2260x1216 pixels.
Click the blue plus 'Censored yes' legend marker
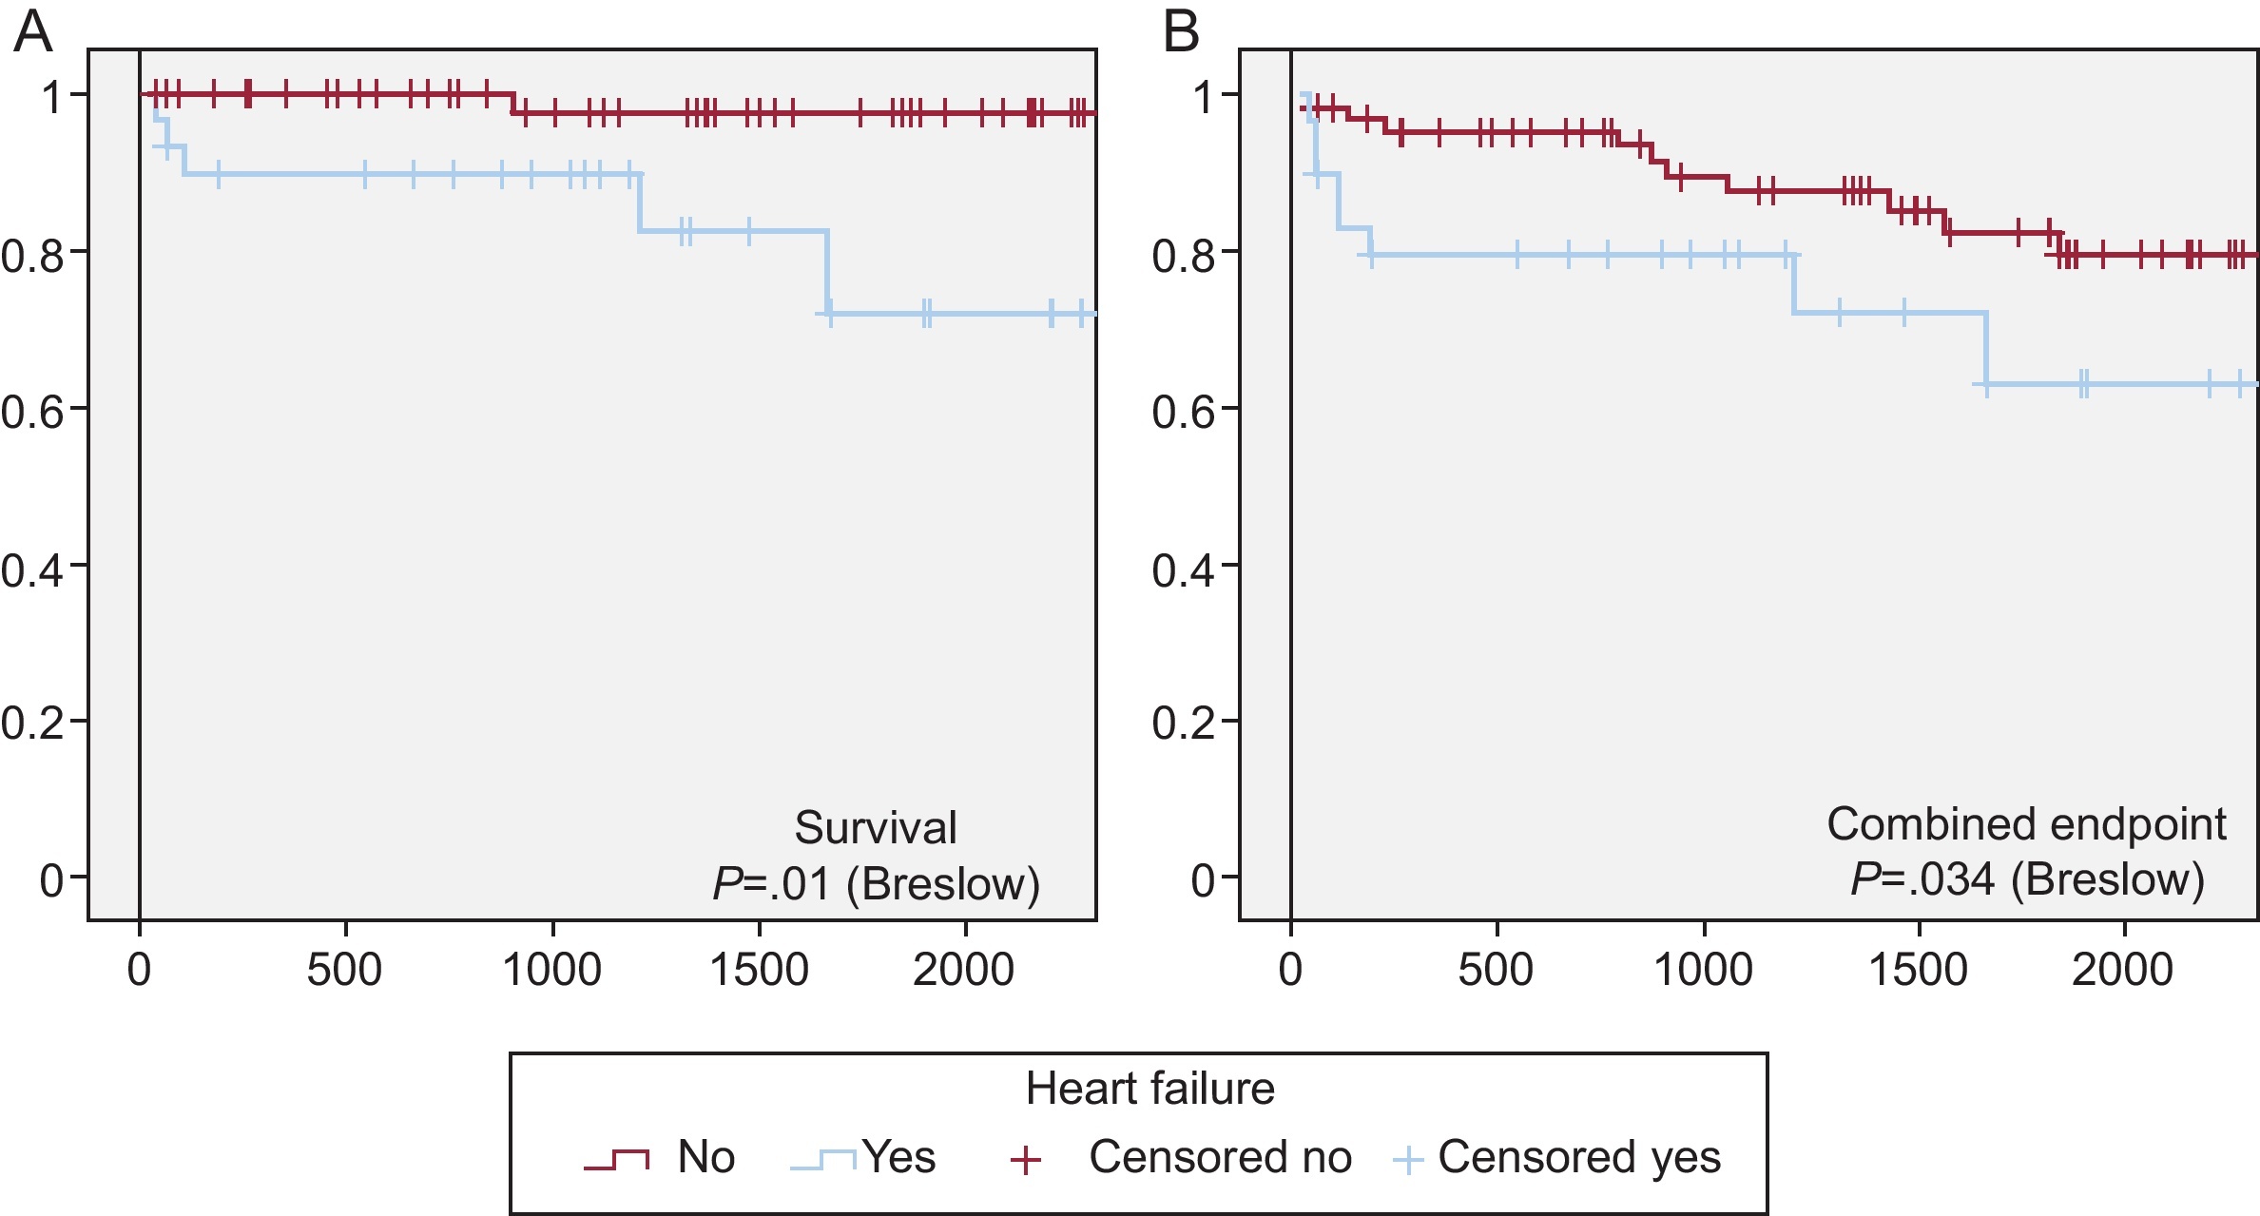tap(1407, 1160)
